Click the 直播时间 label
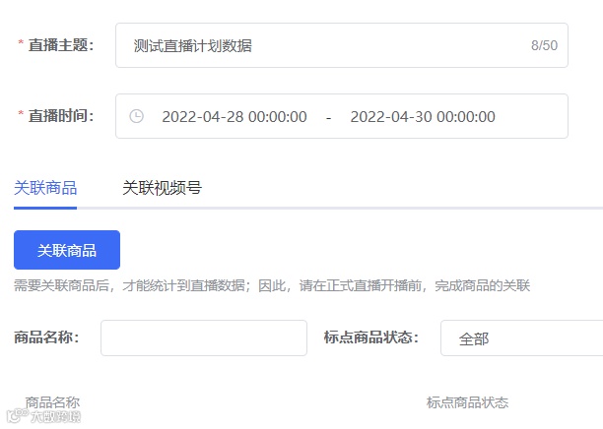The image size is (603, 429). click(x=61, y=115)
